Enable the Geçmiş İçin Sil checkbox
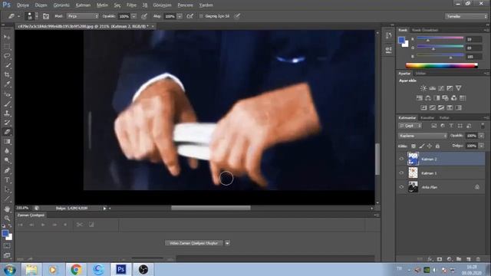The image size is (491, 276). point(201,16)
